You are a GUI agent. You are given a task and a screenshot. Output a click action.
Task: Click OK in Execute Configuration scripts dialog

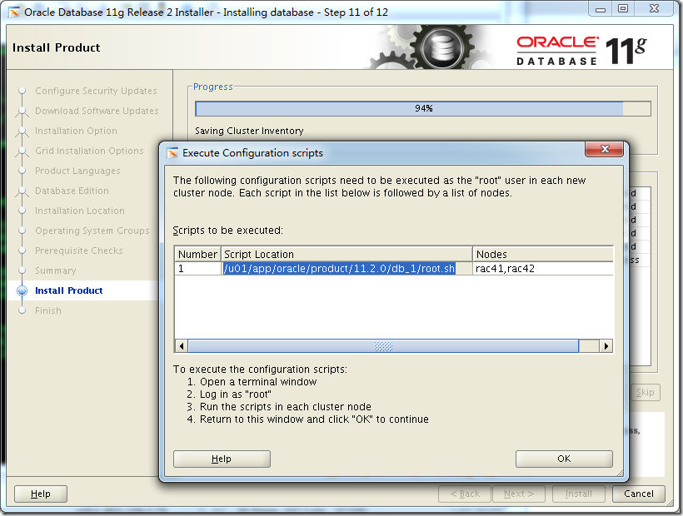click(564, 459)
